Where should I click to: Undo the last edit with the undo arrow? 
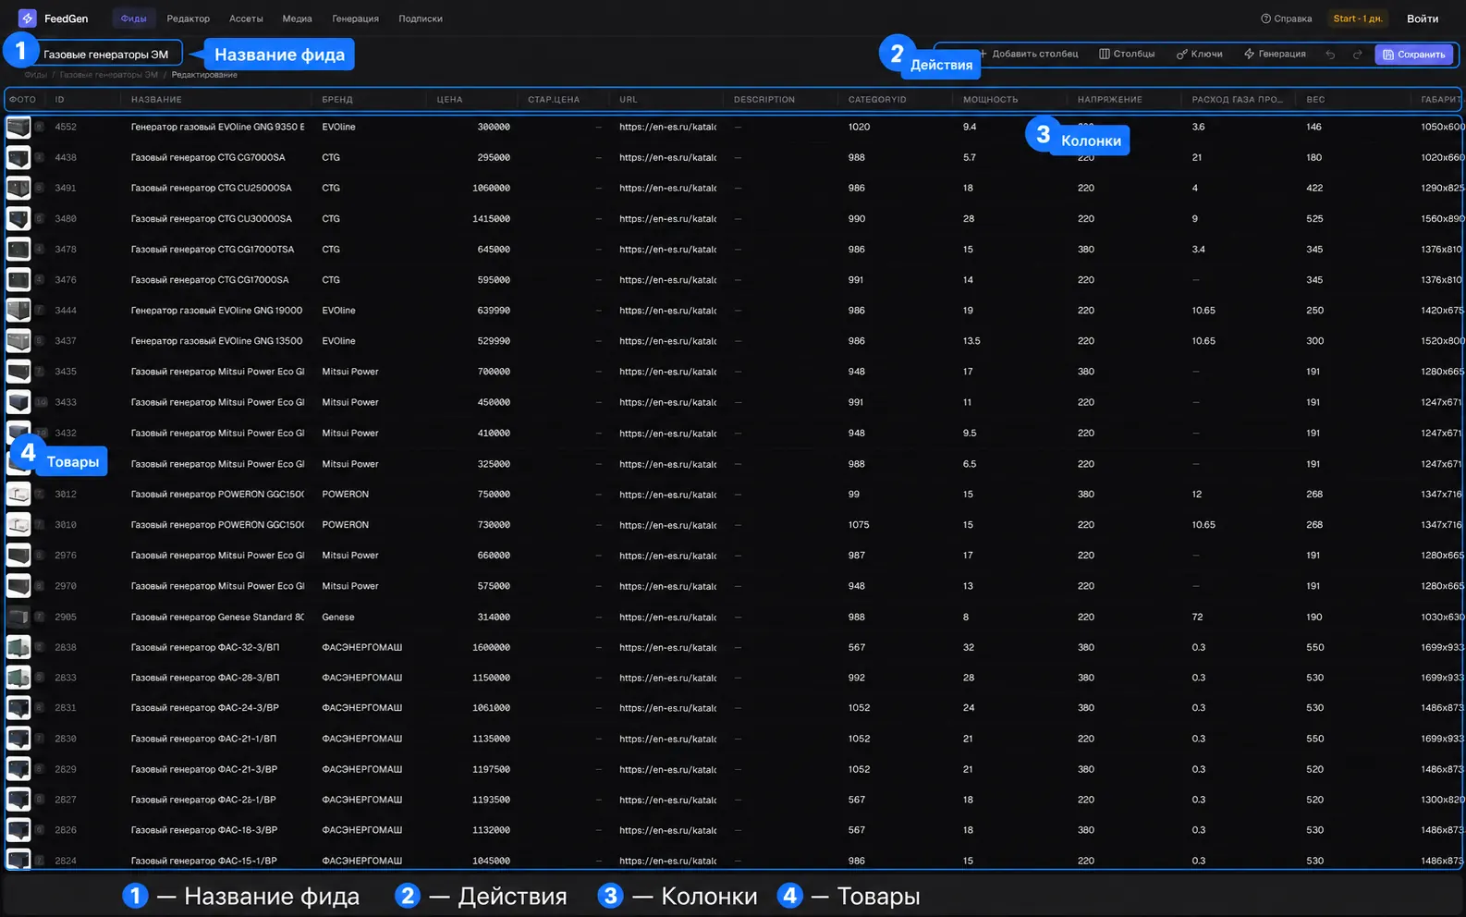1330,55
